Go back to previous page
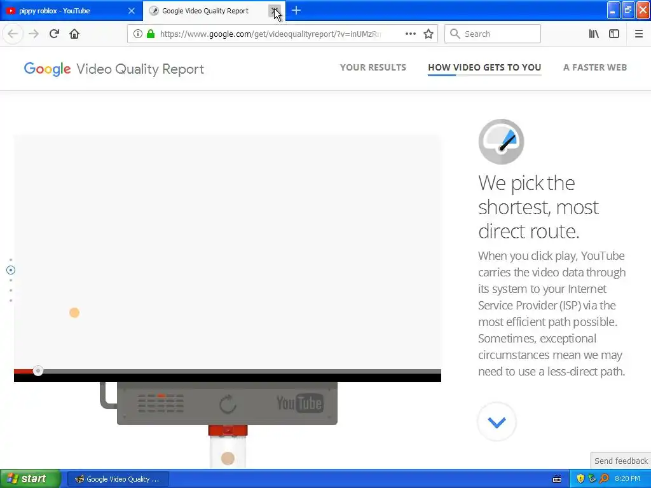This screenshot has width=651, height=488. click(x=13, y=34)
